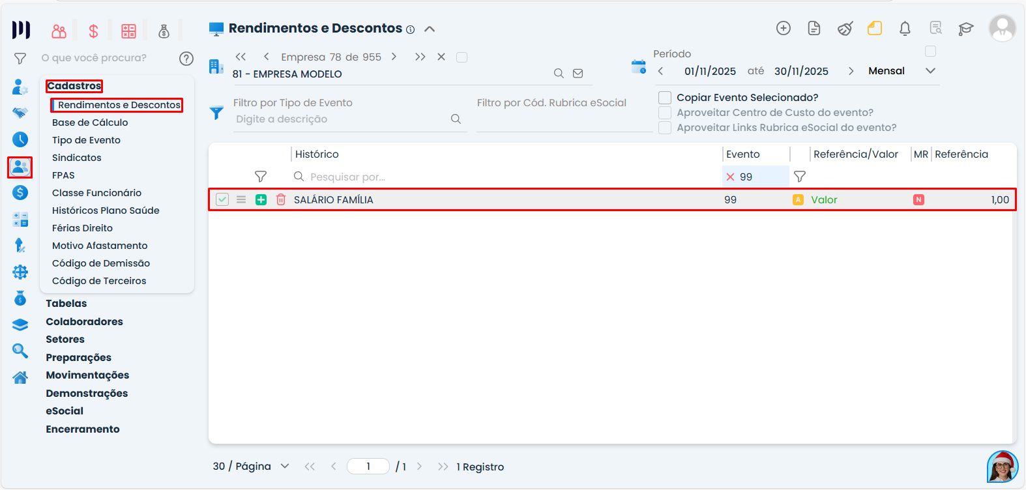Toggle the checkbox above period dropdown
1026x490 pixels.
click(931, 51)
